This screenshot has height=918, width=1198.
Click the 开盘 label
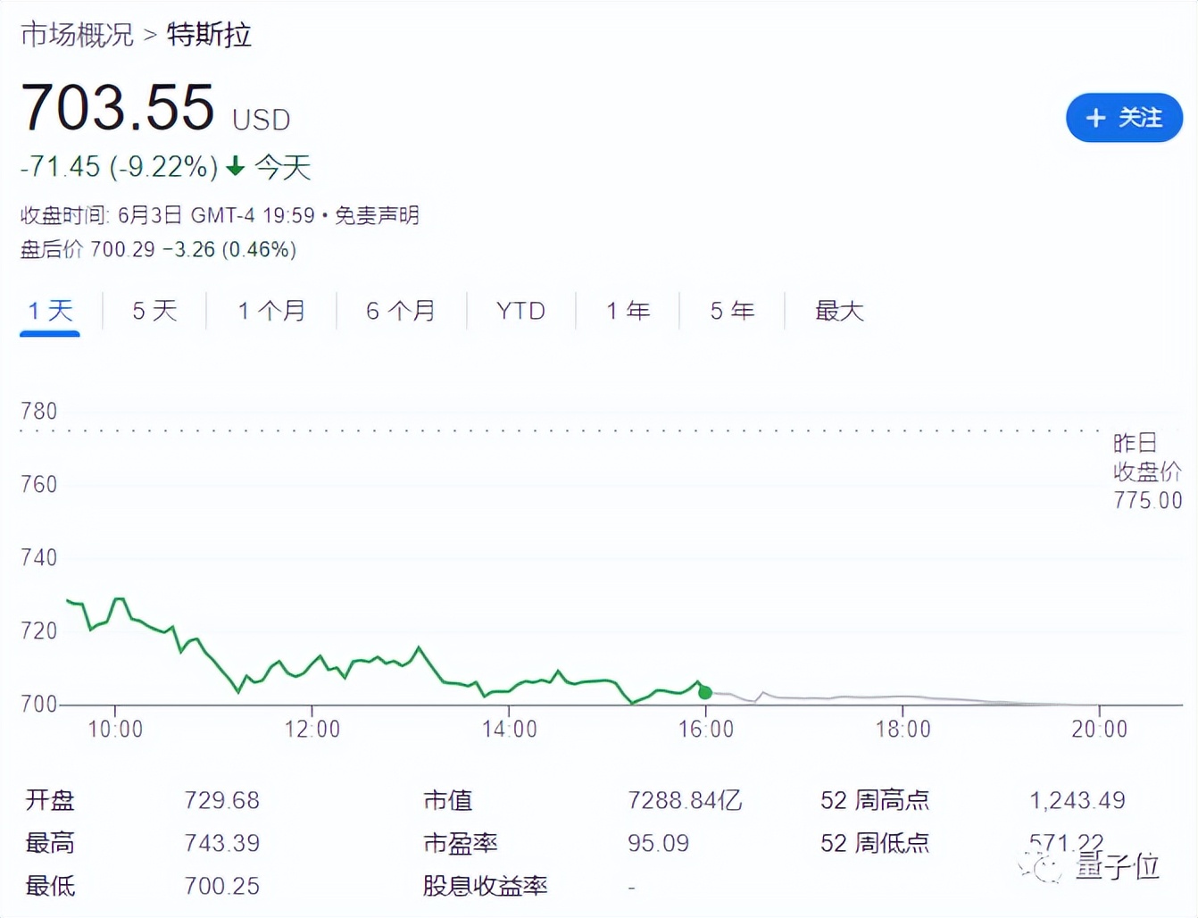point(50,800)
